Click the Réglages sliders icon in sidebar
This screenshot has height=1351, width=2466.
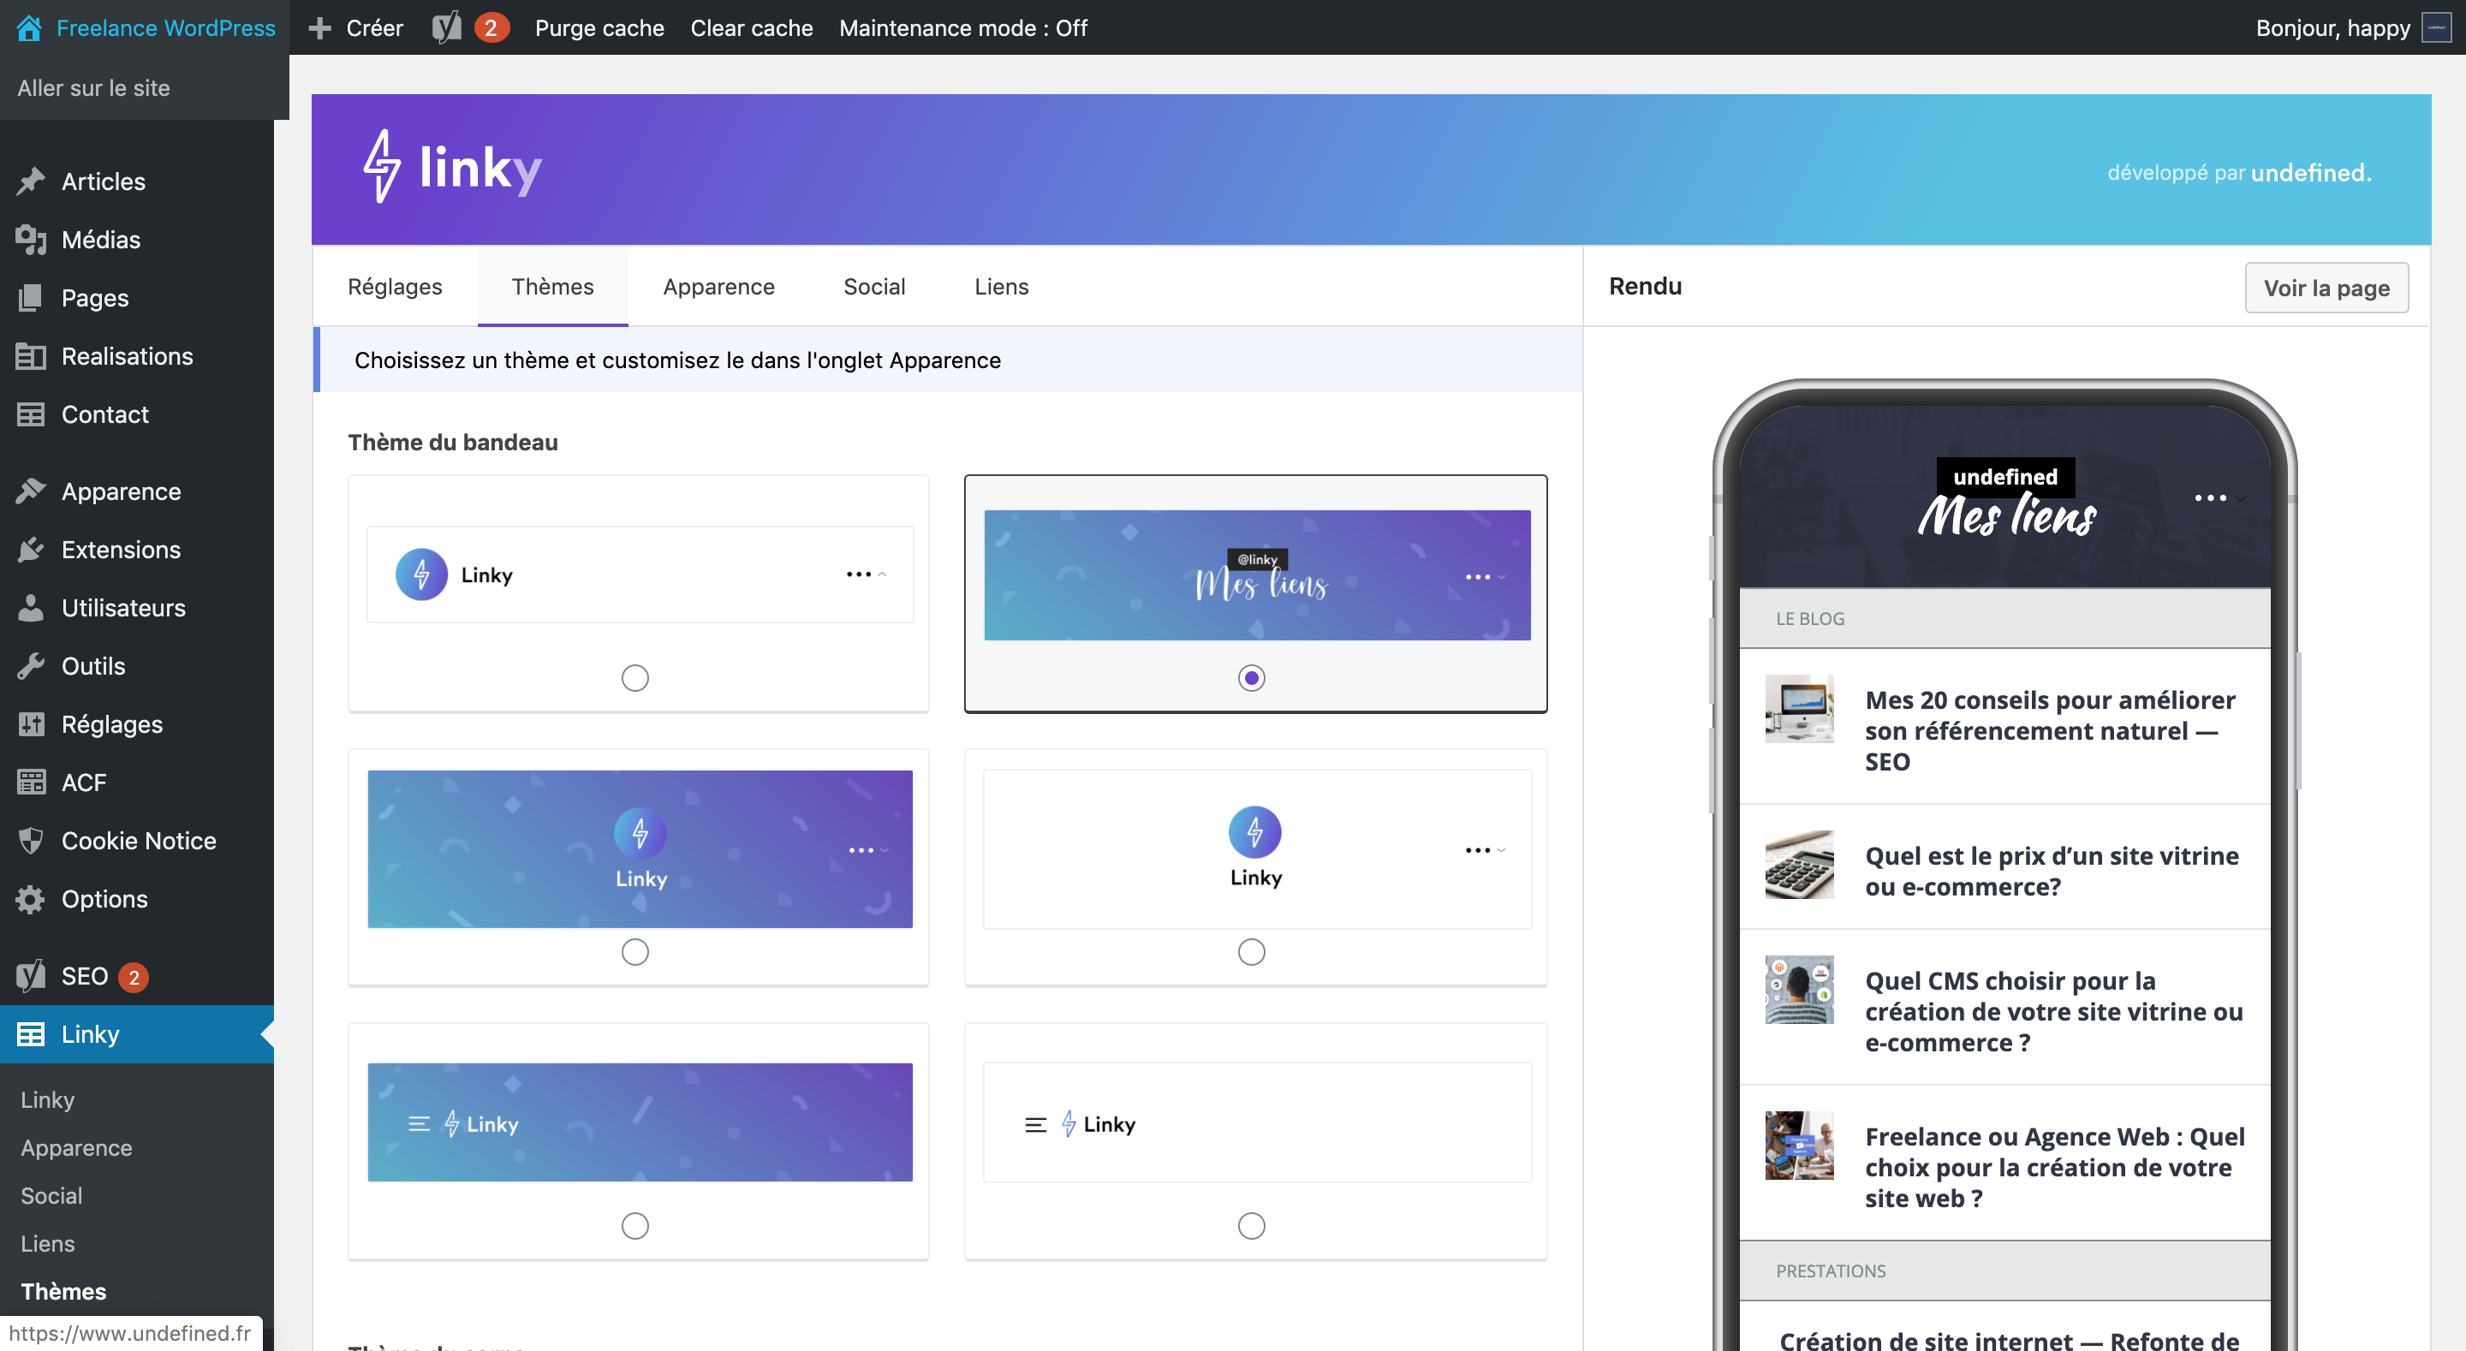(x=31, y=723)
